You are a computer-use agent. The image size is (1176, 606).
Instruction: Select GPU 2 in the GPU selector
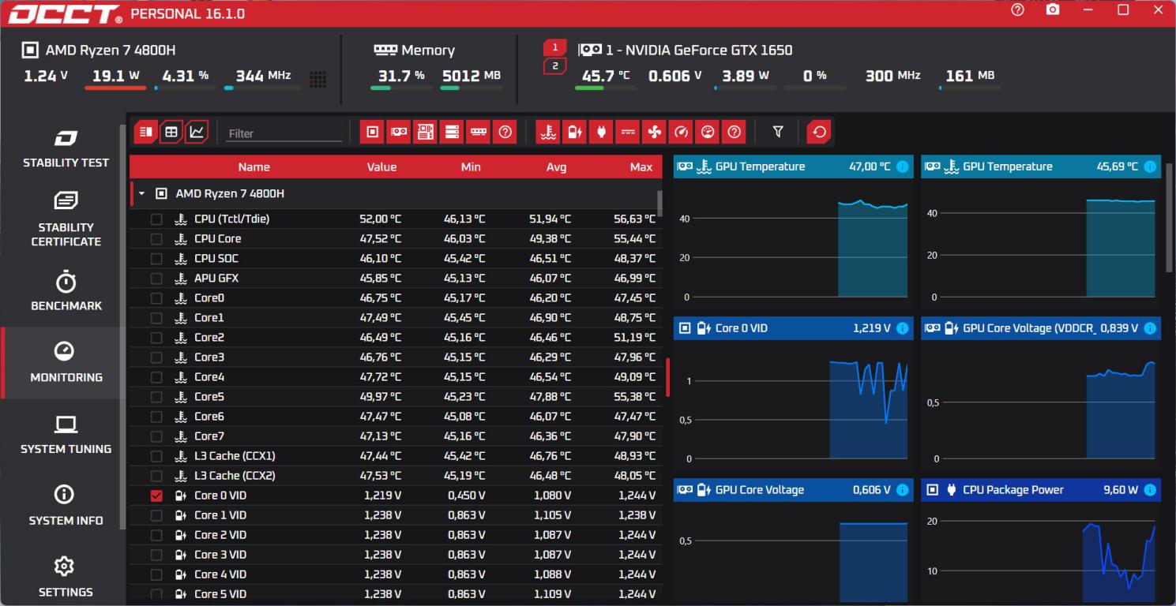[x=554, y=66]
